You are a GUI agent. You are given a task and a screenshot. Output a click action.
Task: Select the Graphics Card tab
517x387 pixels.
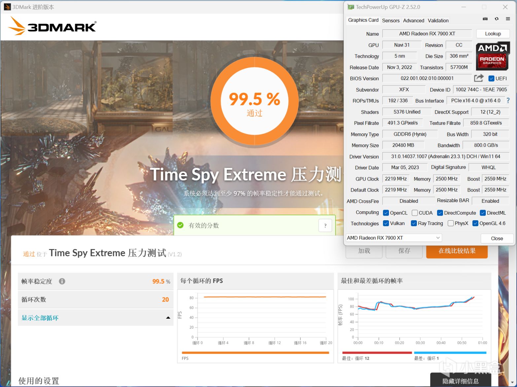[363, 20]
